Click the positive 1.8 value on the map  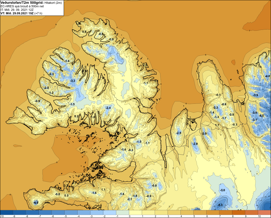[x=78, y=24]
